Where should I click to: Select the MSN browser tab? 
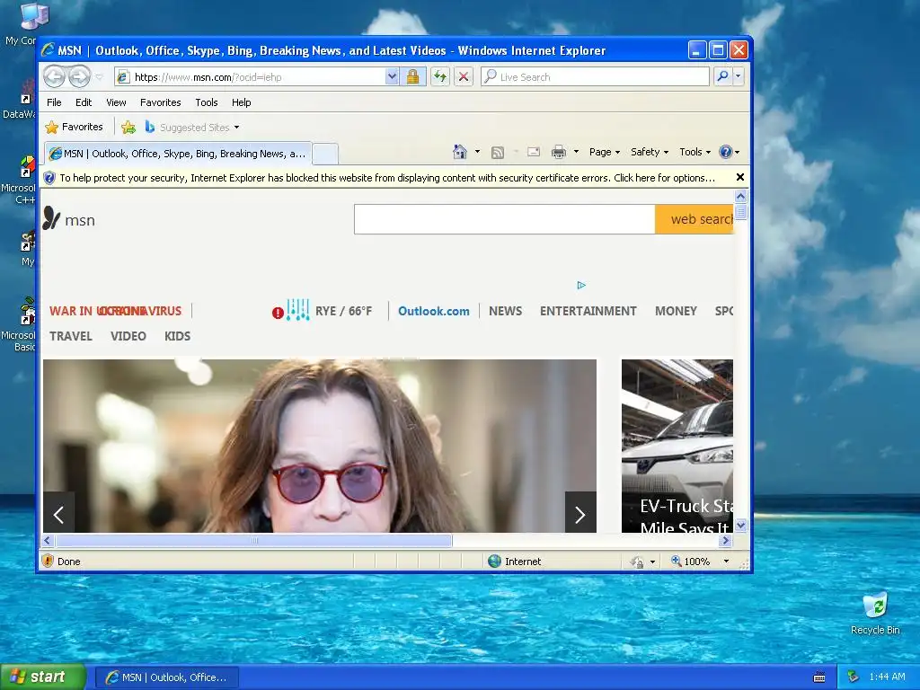(178, 154)
